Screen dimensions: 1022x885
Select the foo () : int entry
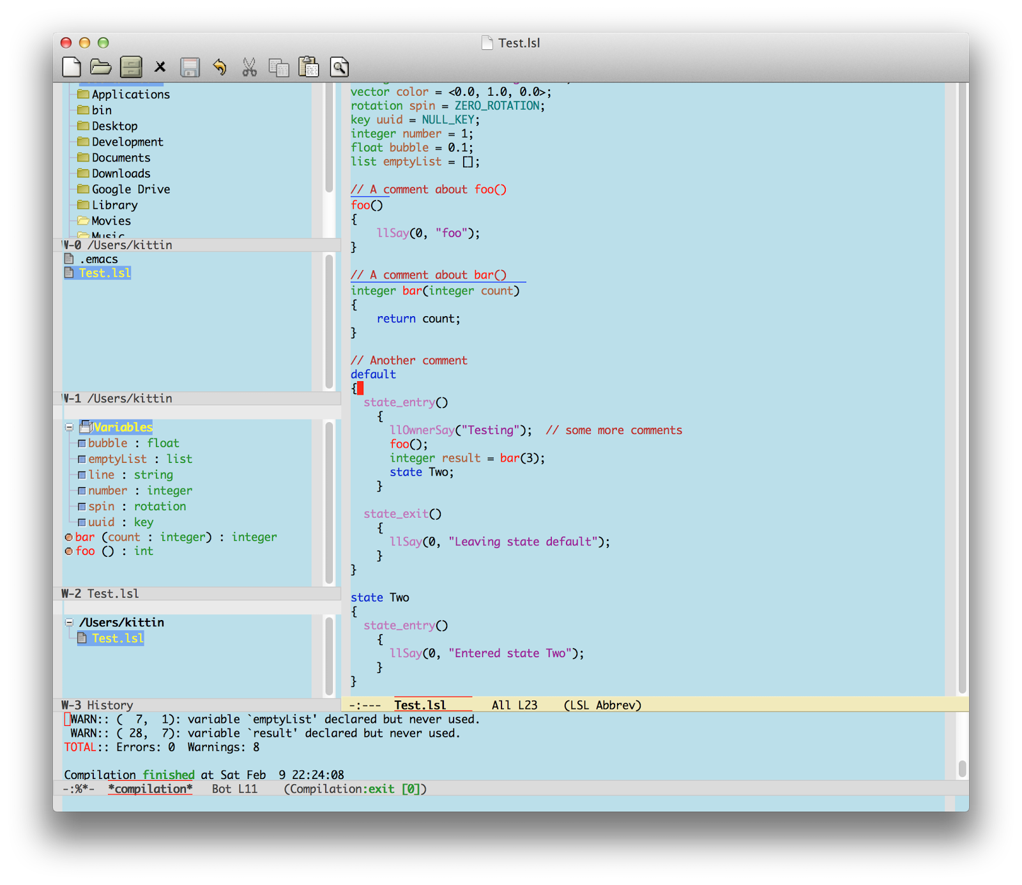tap(86, 551)
